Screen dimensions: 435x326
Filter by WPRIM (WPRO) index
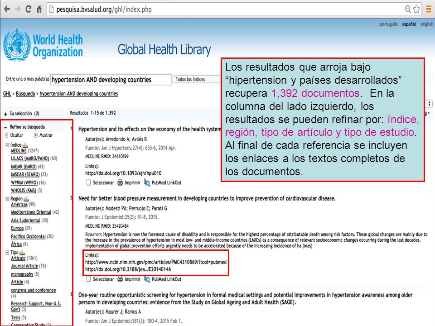coord(24,182)
